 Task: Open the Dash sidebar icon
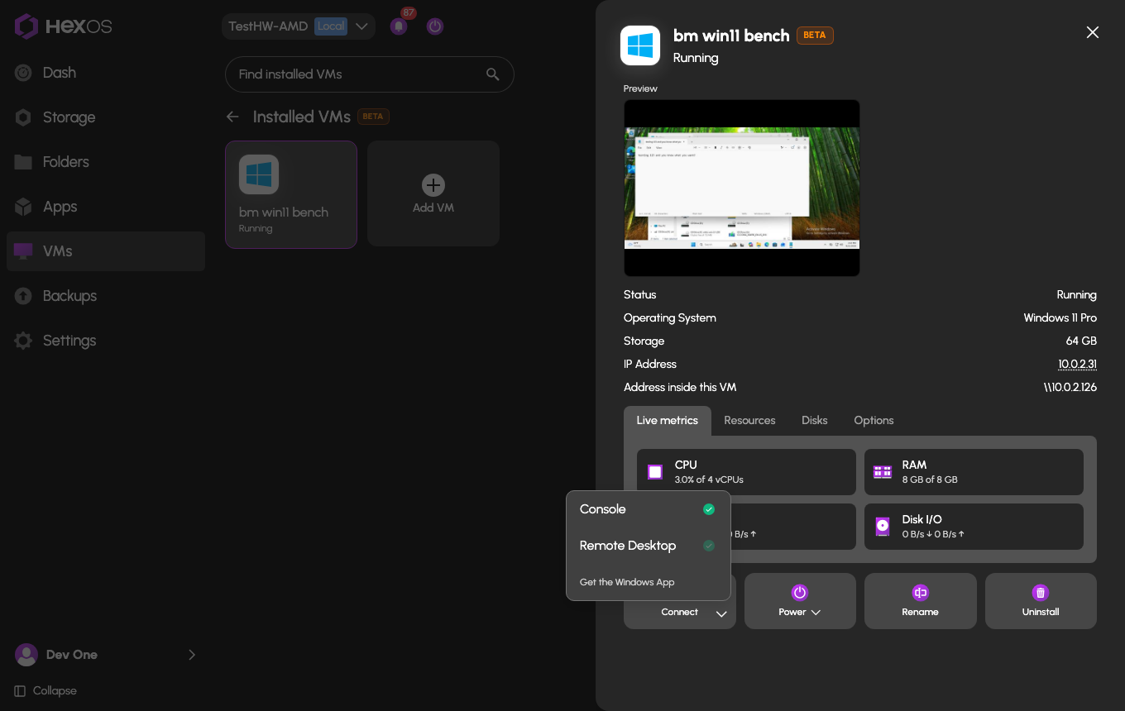[23, 73]
